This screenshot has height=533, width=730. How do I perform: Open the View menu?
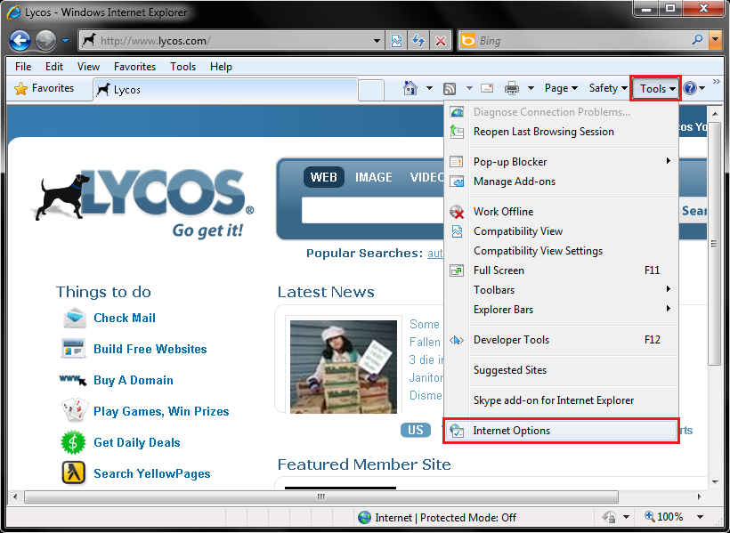pos(88,67)
